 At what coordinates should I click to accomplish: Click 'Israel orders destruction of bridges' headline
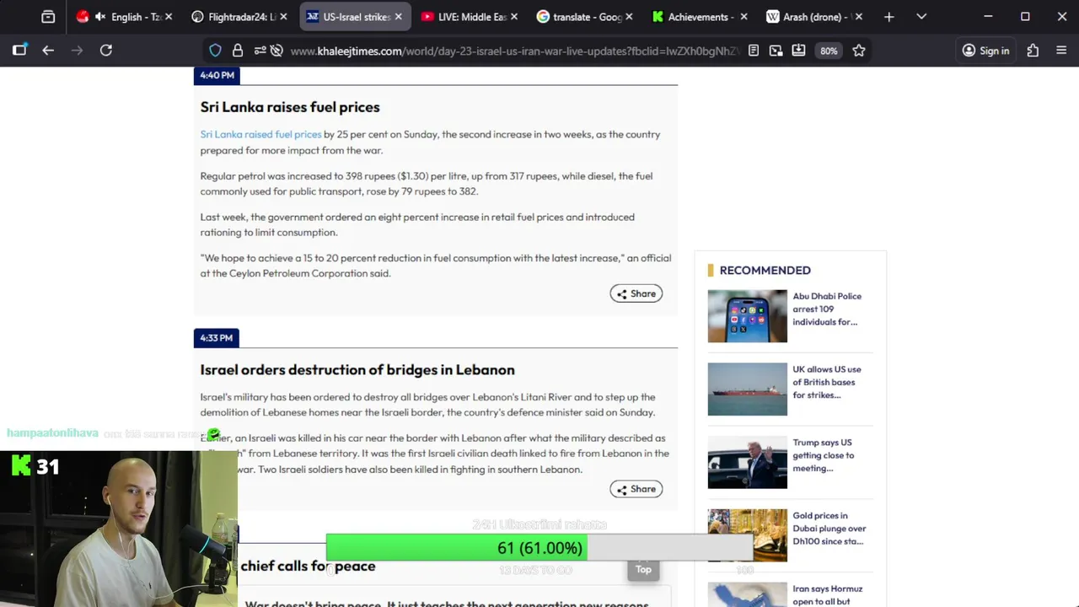(357, 370)
